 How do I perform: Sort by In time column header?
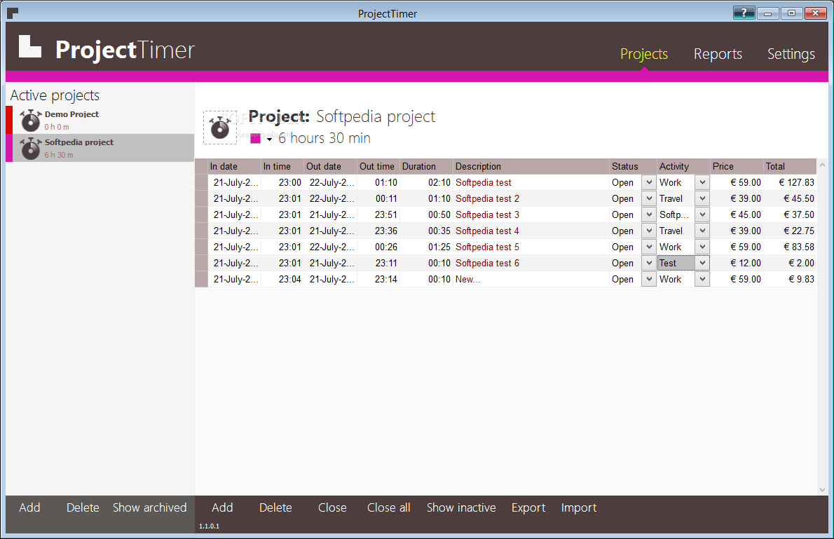282,166
